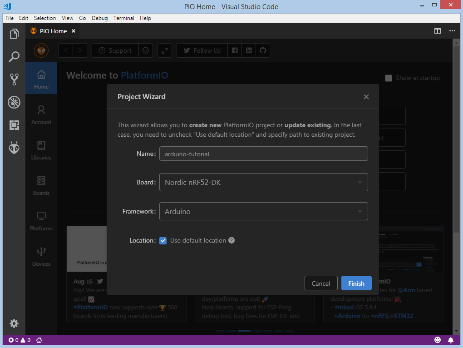Click the #Arduino hashtag in news card
The width and height of the screenshot is (463, 348).
347,316
